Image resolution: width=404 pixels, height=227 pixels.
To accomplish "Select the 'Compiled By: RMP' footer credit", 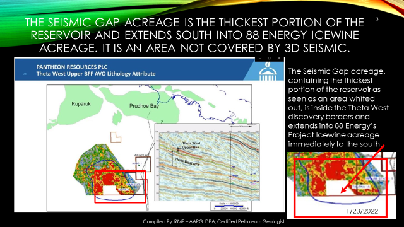I will (x=213, y=221).
